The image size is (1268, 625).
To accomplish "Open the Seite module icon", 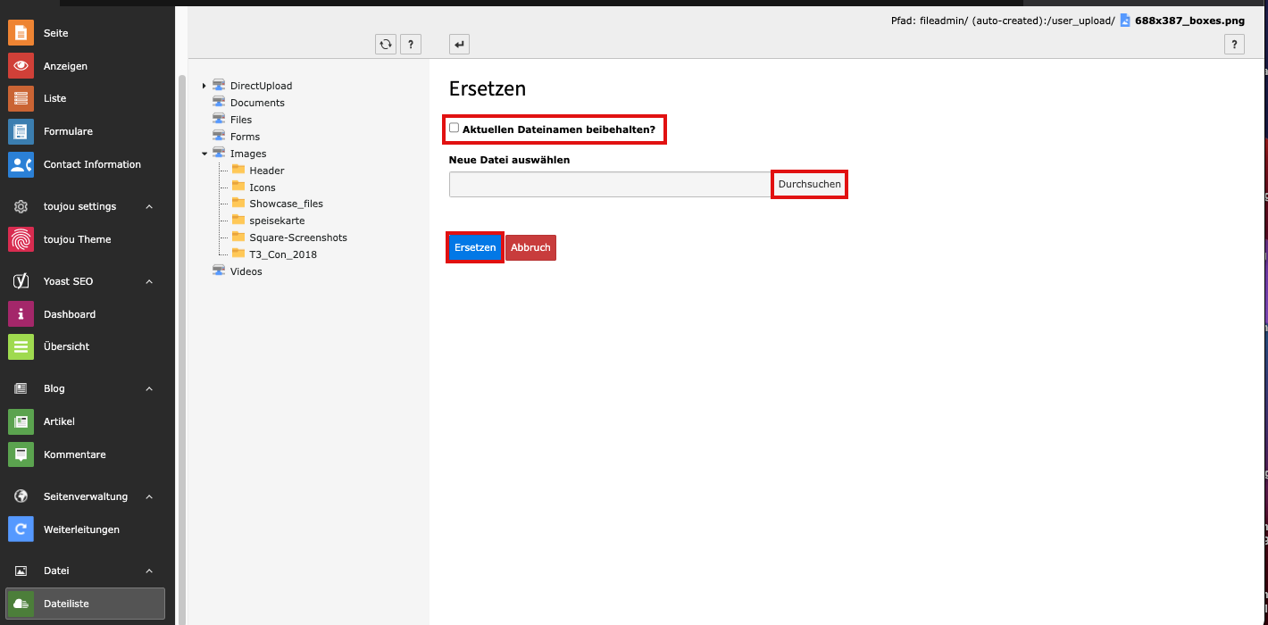I will click(21, 33).
